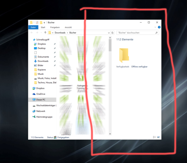The width and height of the screenshot is (187, 163).
Task: Expand the ribbon with the chevron
Action: [155, 27]
